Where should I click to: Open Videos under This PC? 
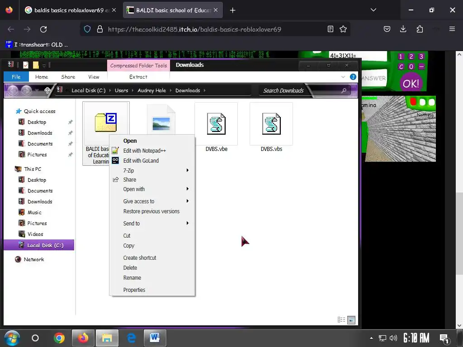[35, 234]
